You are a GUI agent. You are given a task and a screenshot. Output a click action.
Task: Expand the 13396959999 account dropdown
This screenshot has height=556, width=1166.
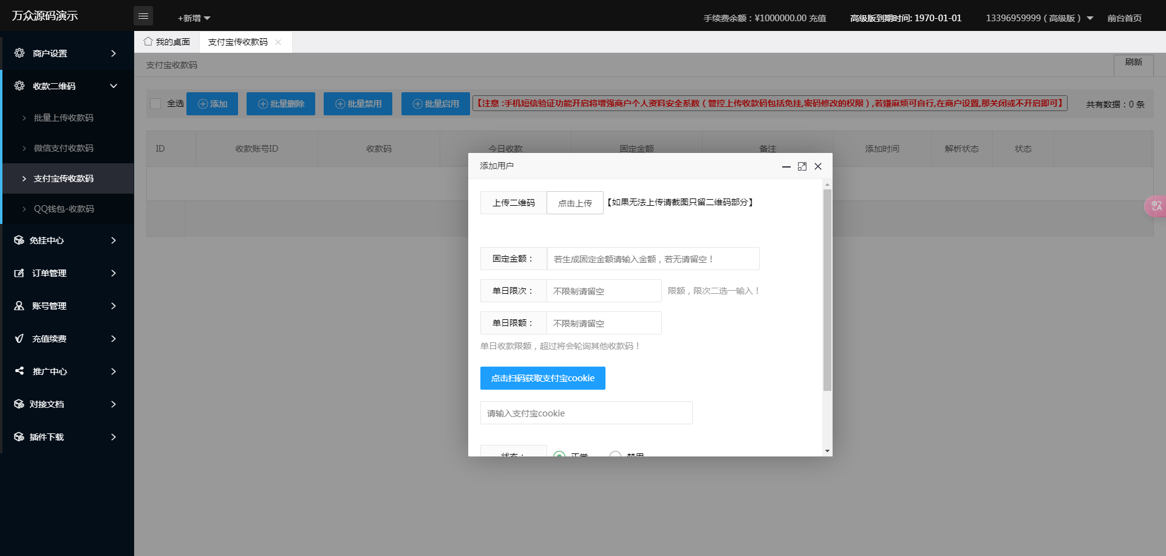(x=1038, y=18)
